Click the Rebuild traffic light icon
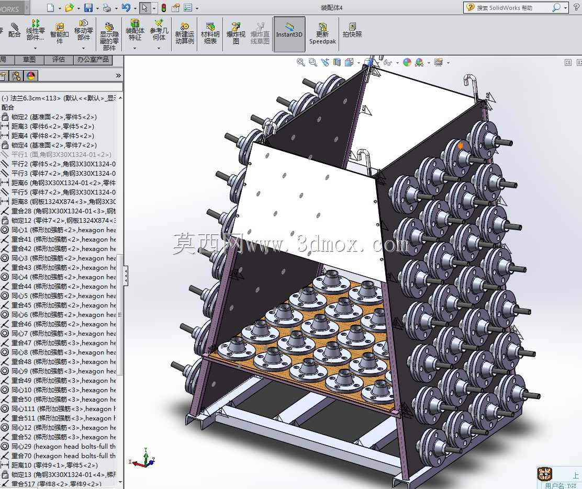This screenshot has height=489, width=582. point(164,8)
